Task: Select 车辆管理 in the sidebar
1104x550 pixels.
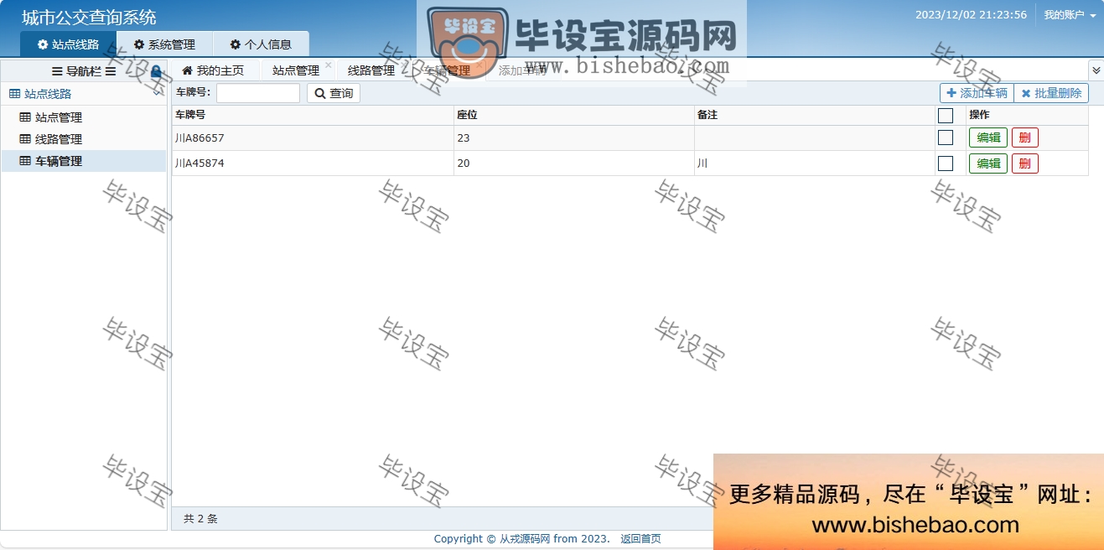Action: [84, 161]
